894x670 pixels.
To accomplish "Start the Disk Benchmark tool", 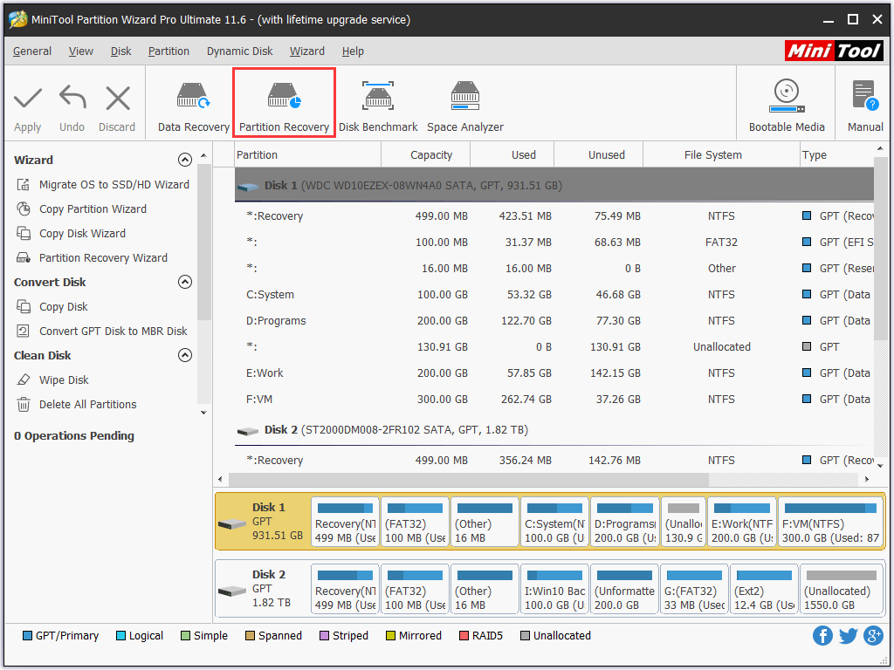I will pyautogui.click(x=378, y=107).
